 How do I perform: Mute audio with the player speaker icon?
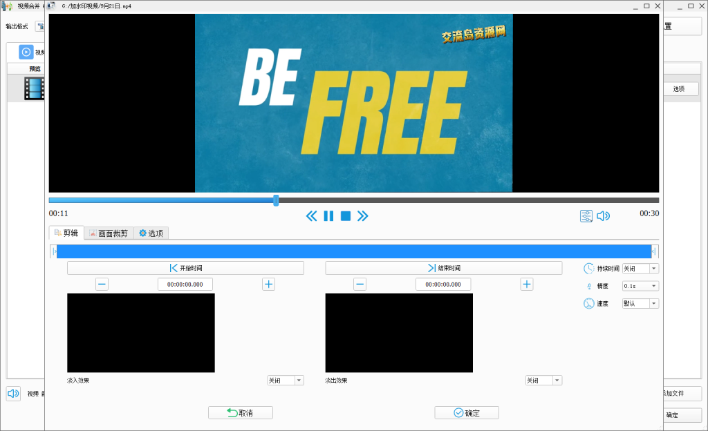(x=604, y=216)
